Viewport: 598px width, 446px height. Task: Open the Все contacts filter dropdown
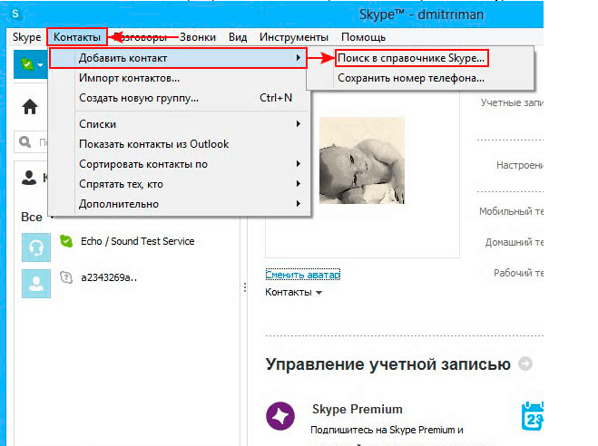tap(37, 217)
